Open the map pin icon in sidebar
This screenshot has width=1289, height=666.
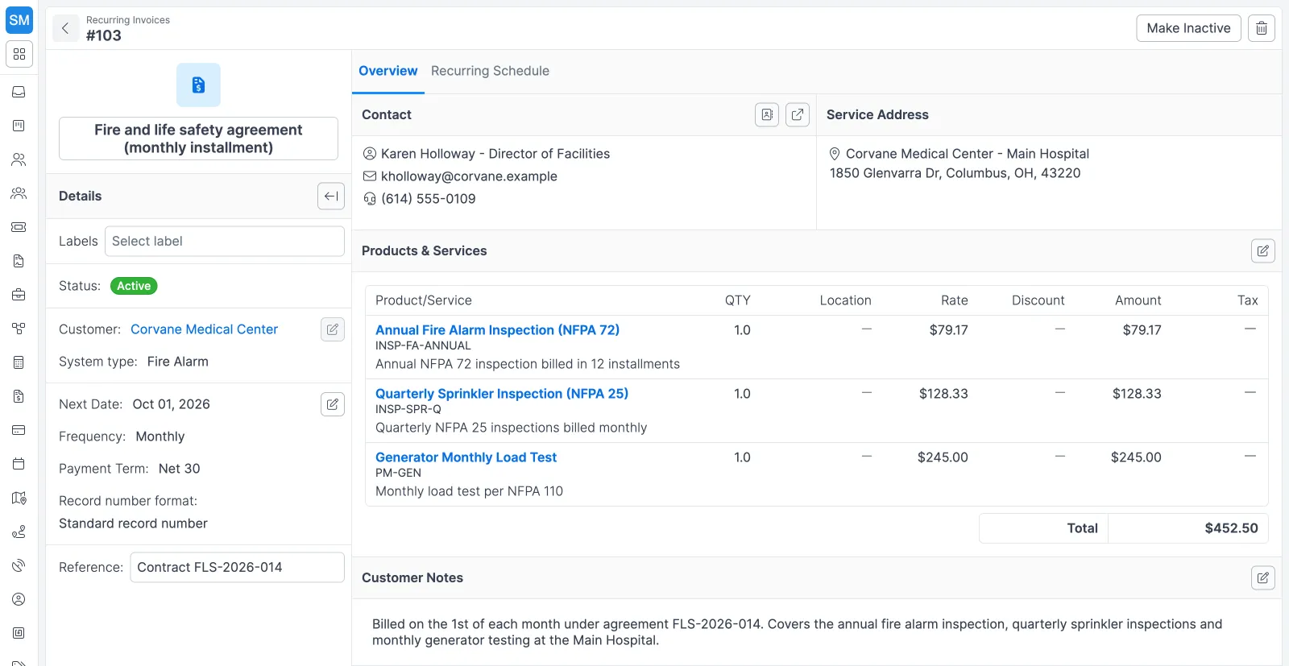tap(19, 498)
